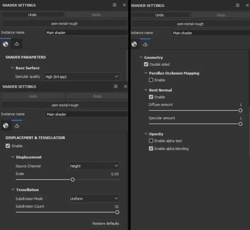Open geometry tab icon above Shader Parameters
Image resolution: width=250 pixels, height=230 pixels.
(x=16, y=44)
